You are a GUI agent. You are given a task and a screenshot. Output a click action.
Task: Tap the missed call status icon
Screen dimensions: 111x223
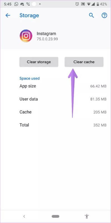(x=28, y=4)
